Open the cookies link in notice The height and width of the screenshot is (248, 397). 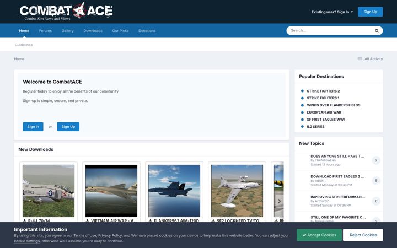point(165,236)
